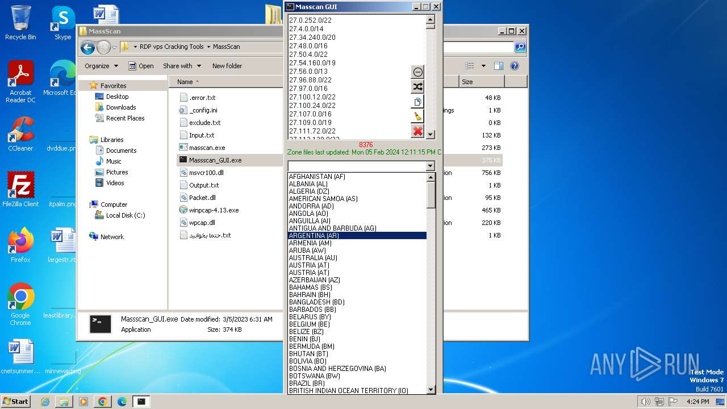Open CCleaner desktop icon

(20, 135)
